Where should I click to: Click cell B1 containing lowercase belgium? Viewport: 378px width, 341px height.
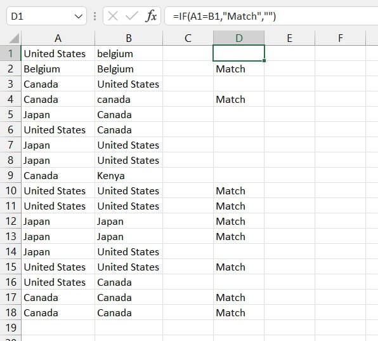[129, 53]
